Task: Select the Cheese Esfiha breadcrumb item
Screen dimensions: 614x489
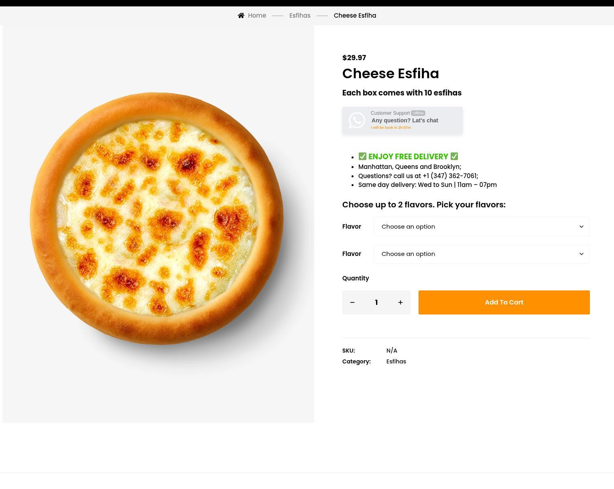Action: pyautogui.click(x=355, y=16)
